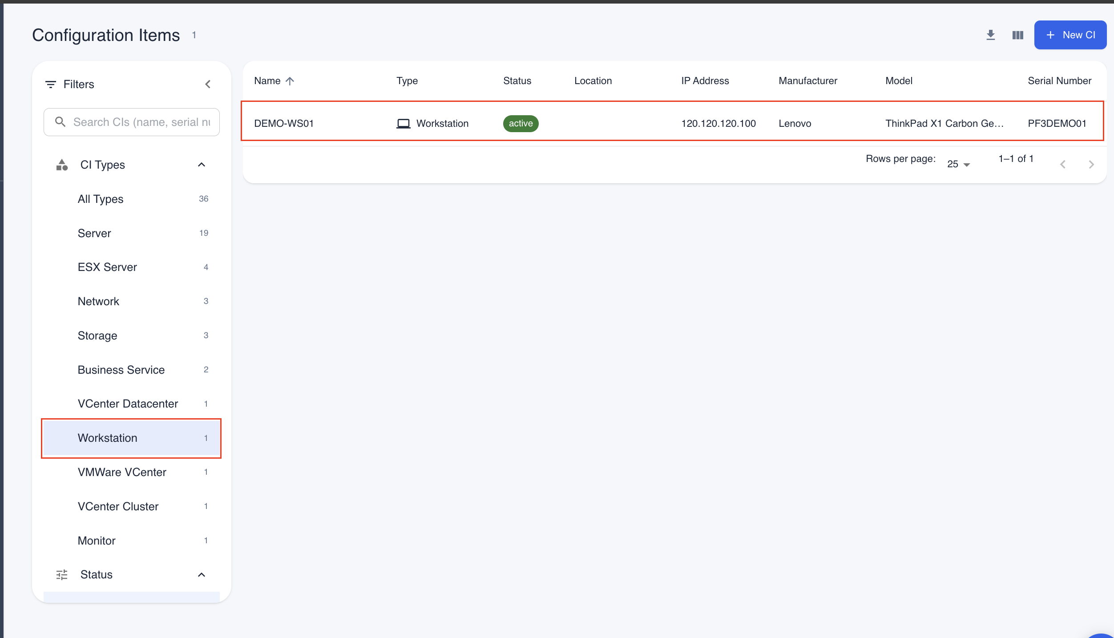Image resolution: width=1114 pixels, height=638 pixels.
Task: Sort by Serial Number column header
Action: pos(1059,81)
